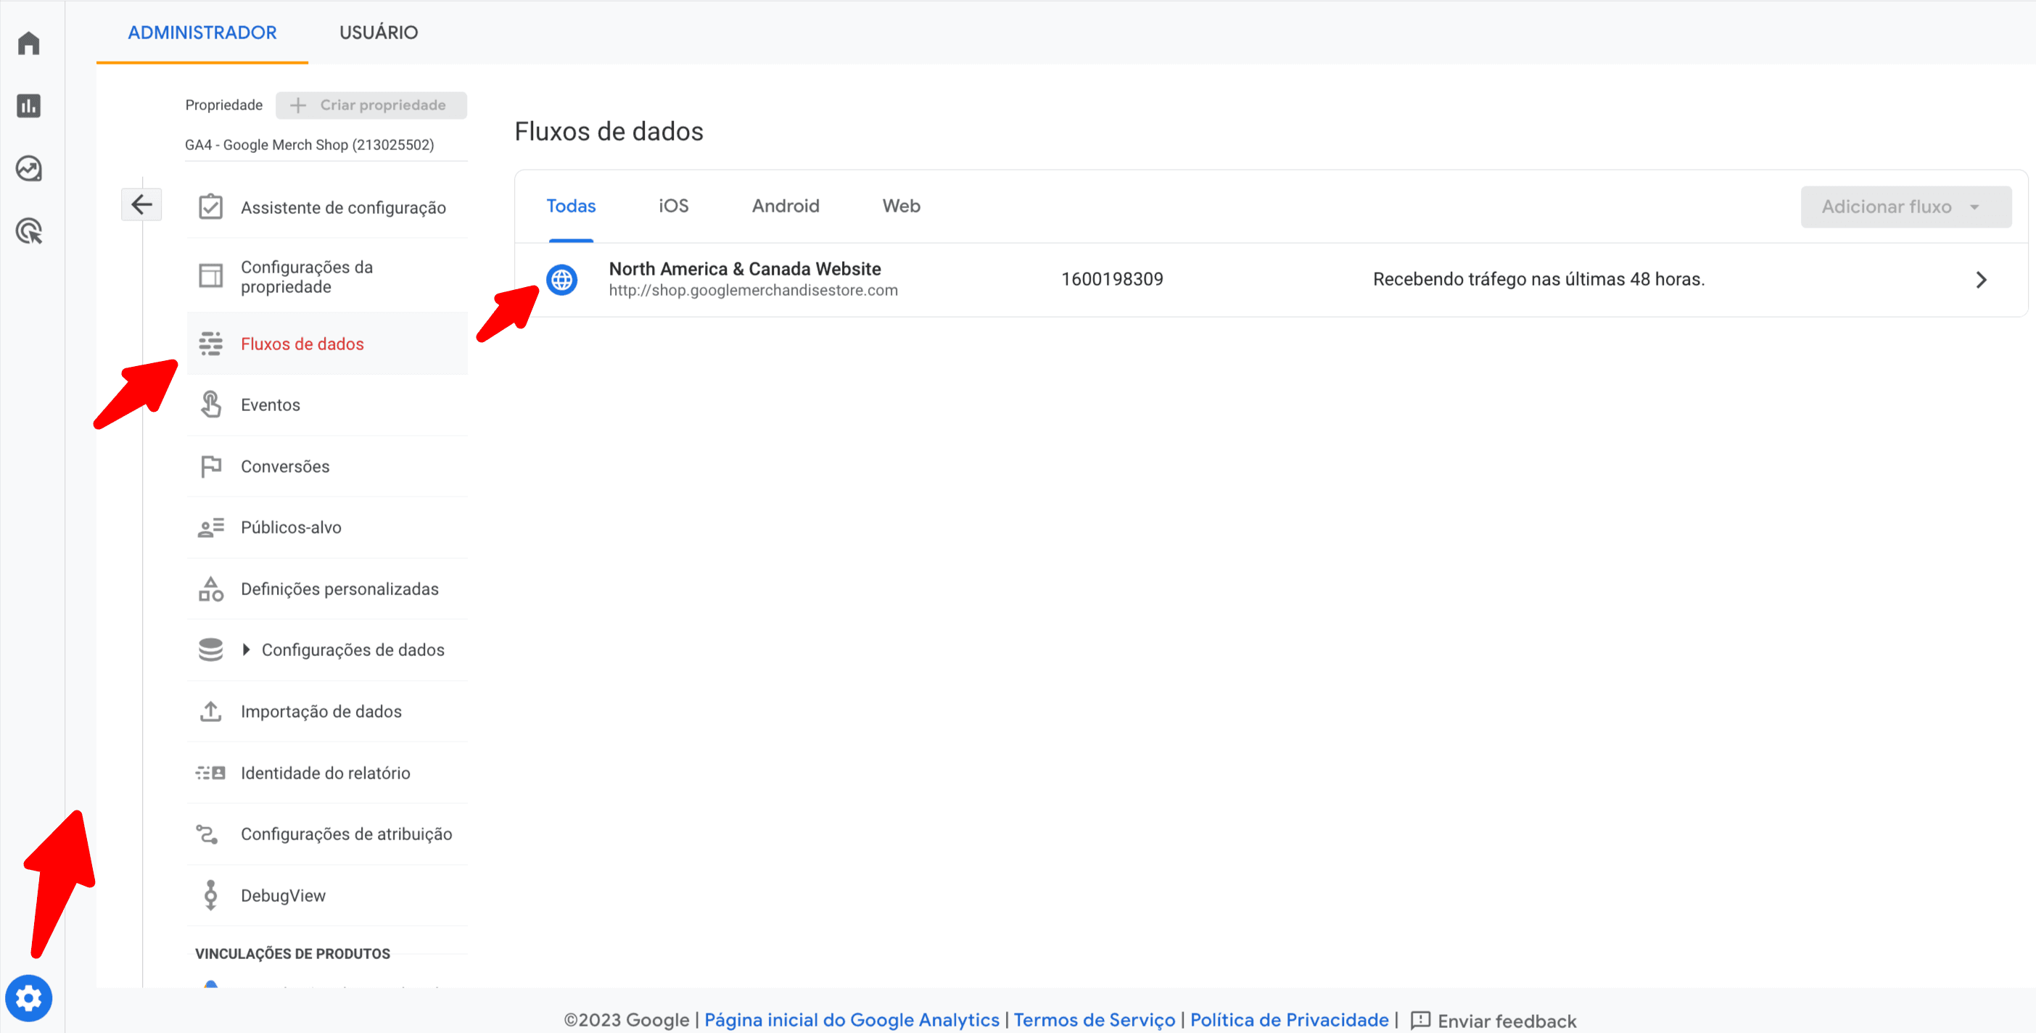Click the Criar propriedade button
2036x1033 pixels.
[371, 105]
